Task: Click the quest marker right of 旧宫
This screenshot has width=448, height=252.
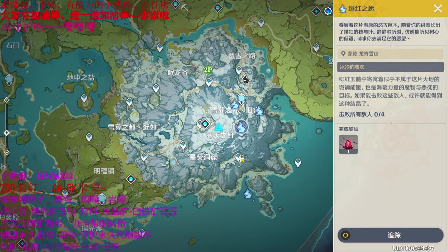Action: pyautogui.click(x=259, y=111)
